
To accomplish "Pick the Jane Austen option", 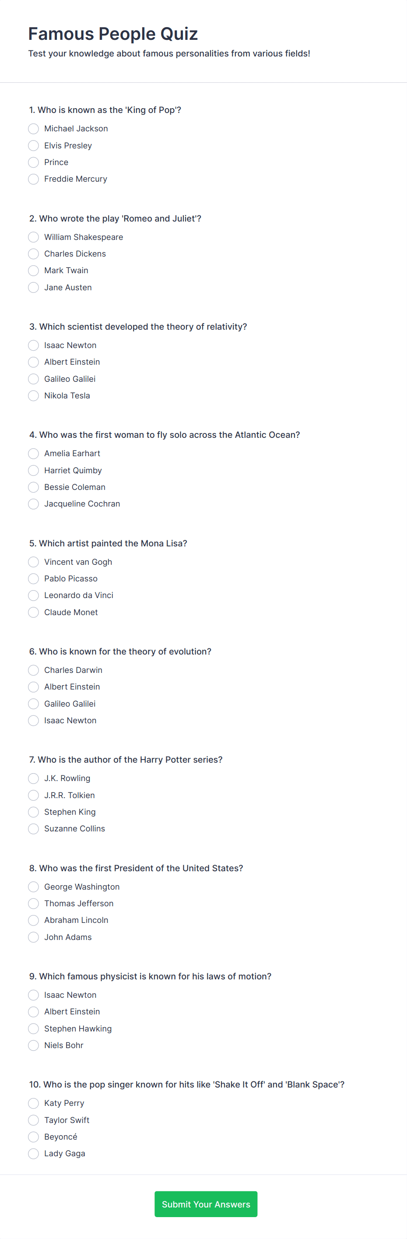I will (33, 287).
